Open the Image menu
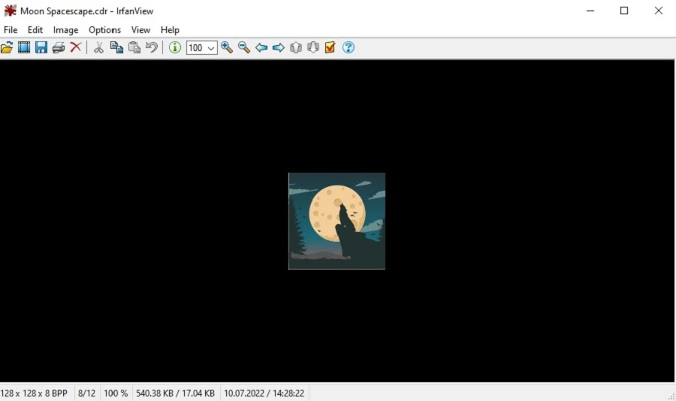 pyautogui.click(x=65, y=30)
